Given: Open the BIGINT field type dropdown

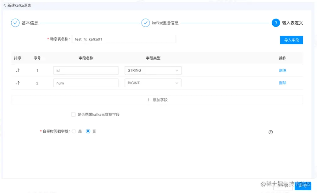Looking at the screenshot, I should [153, 83].
